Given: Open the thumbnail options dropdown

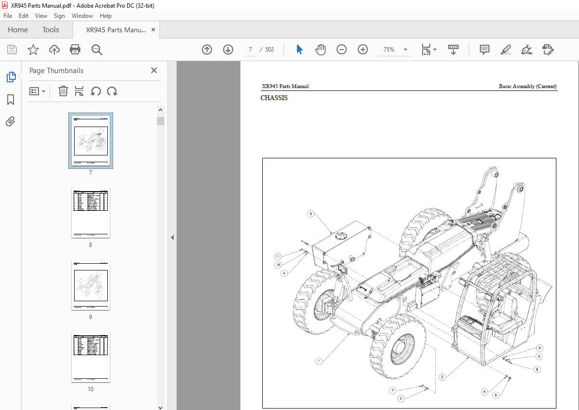Looking at the screenshot, I should (38, 91).
